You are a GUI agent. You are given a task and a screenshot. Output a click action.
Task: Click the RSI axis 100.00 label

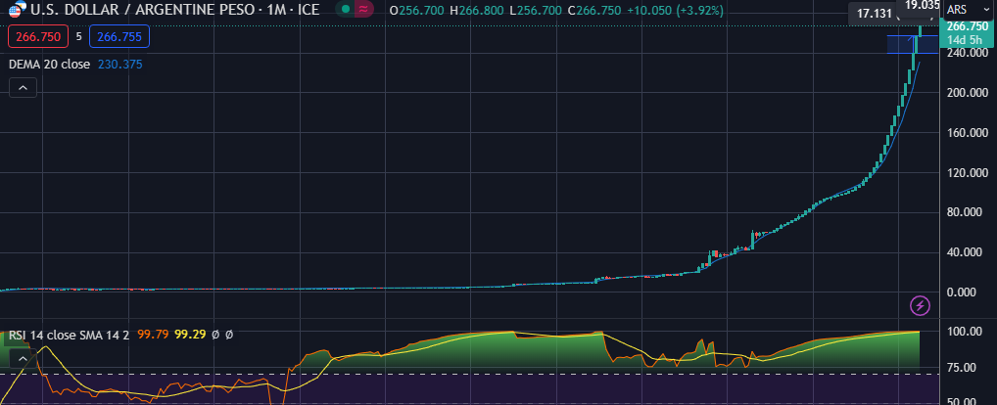[x=967, y=332]
